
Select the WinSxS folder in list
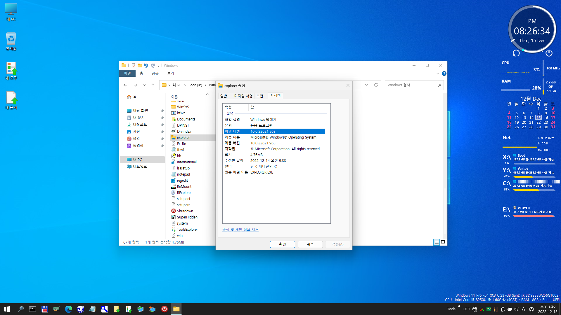click(x=183, y=107)
